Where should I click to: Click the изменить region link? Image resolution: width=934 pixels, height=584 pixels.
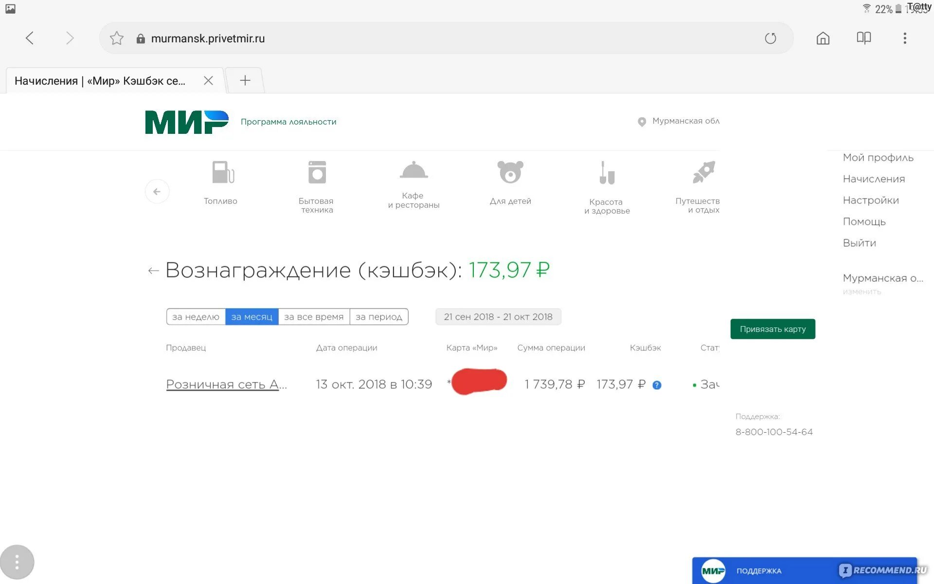[x=862, y=292]
